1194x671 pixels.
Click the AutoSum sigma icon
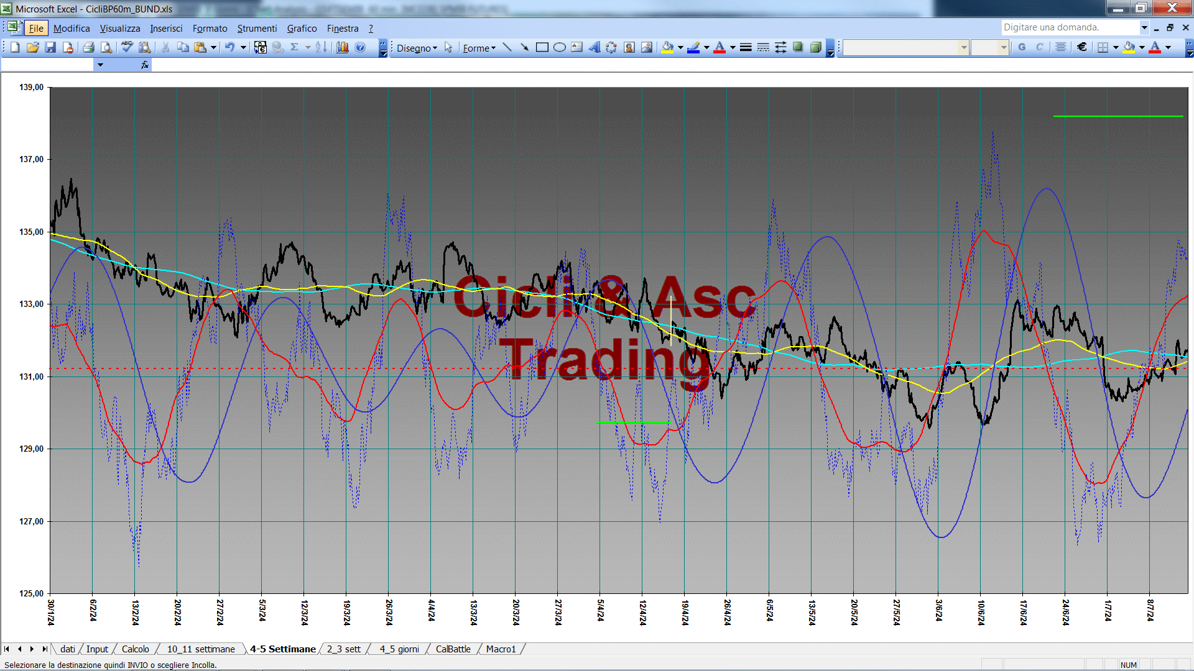(x=295, y=47)
